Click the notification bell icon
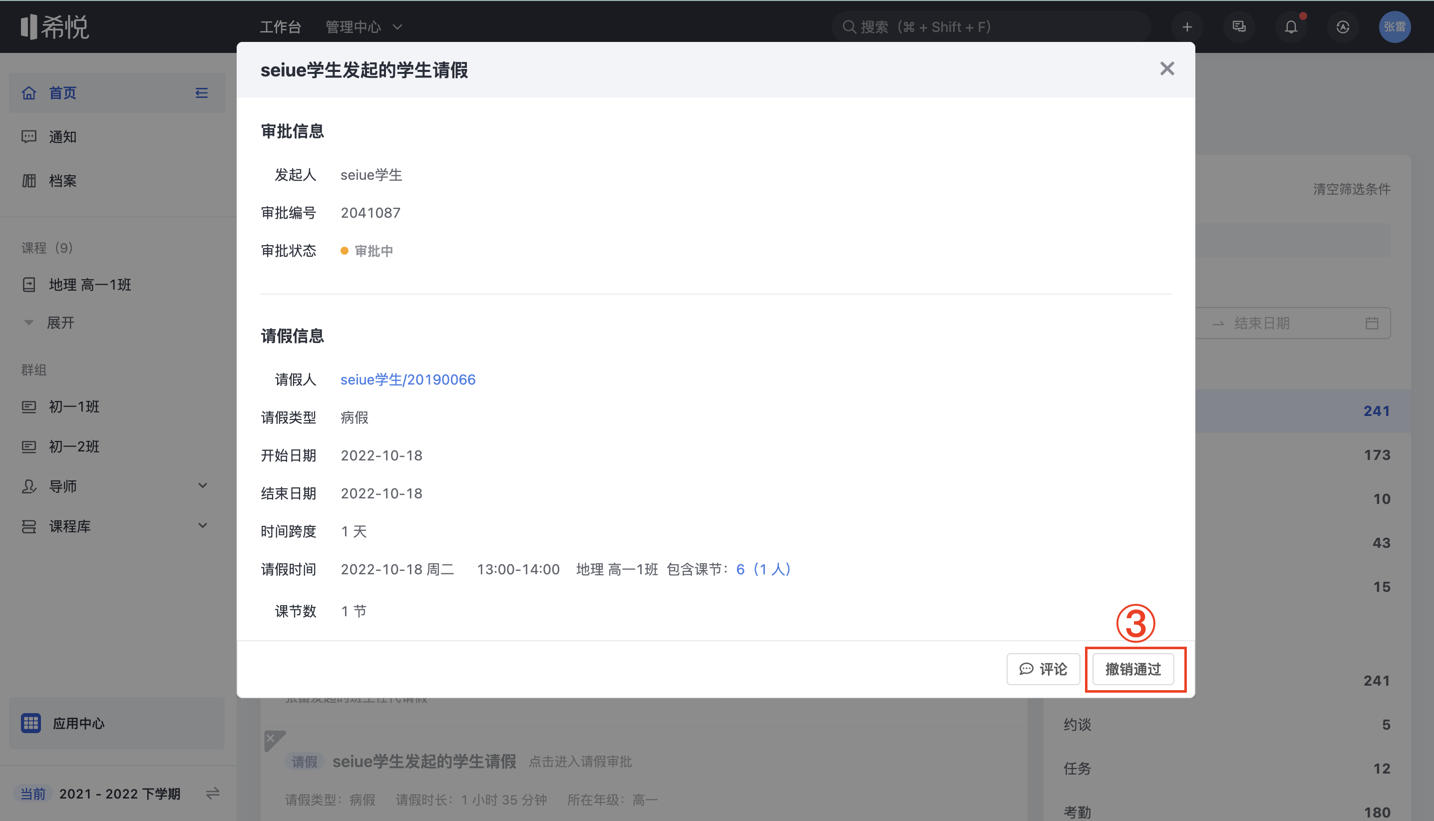The image size is (1434, 821). coord(1290,26)
